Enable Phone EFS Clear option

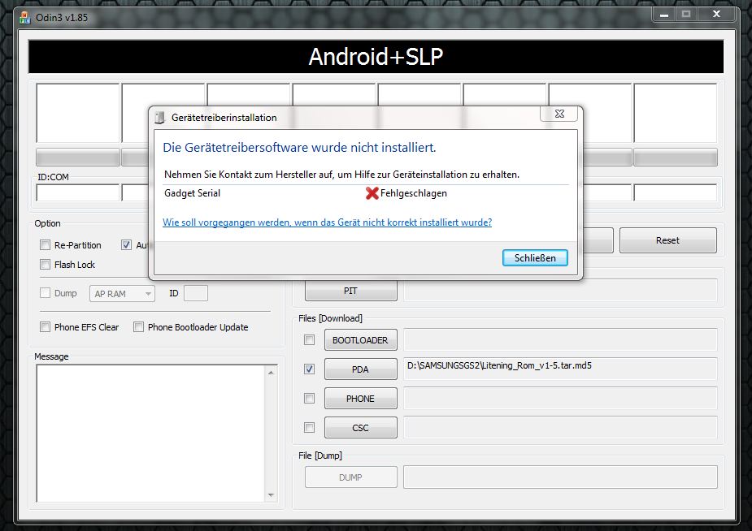click(46, 327)
